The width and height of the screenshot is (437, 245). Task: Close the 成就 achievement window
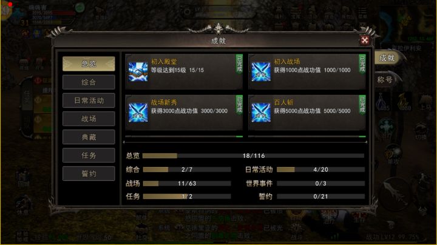pyautogui.click(x=364, y=41)
